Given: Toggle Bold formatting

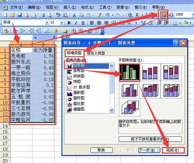Looking at the screenshot, I should tap(69, 23).
